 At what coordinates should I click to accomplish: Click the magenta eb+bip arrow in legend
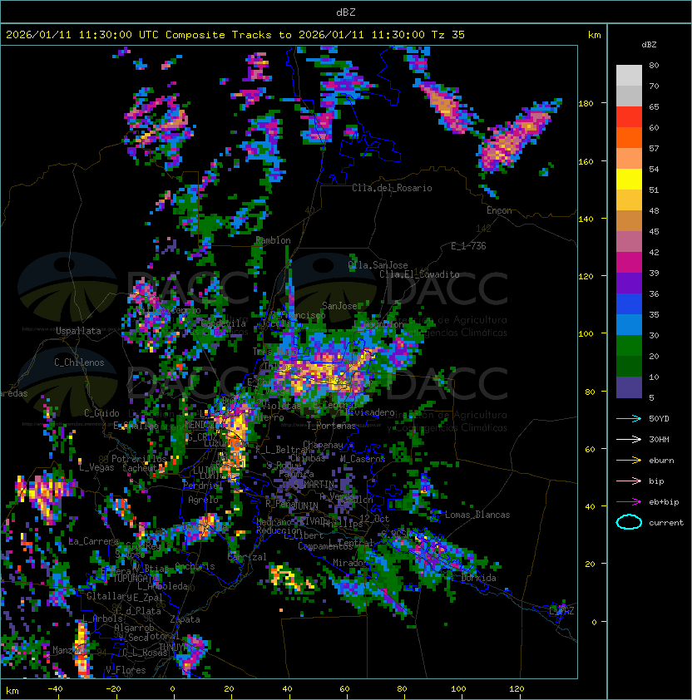[x=629, y=502]
